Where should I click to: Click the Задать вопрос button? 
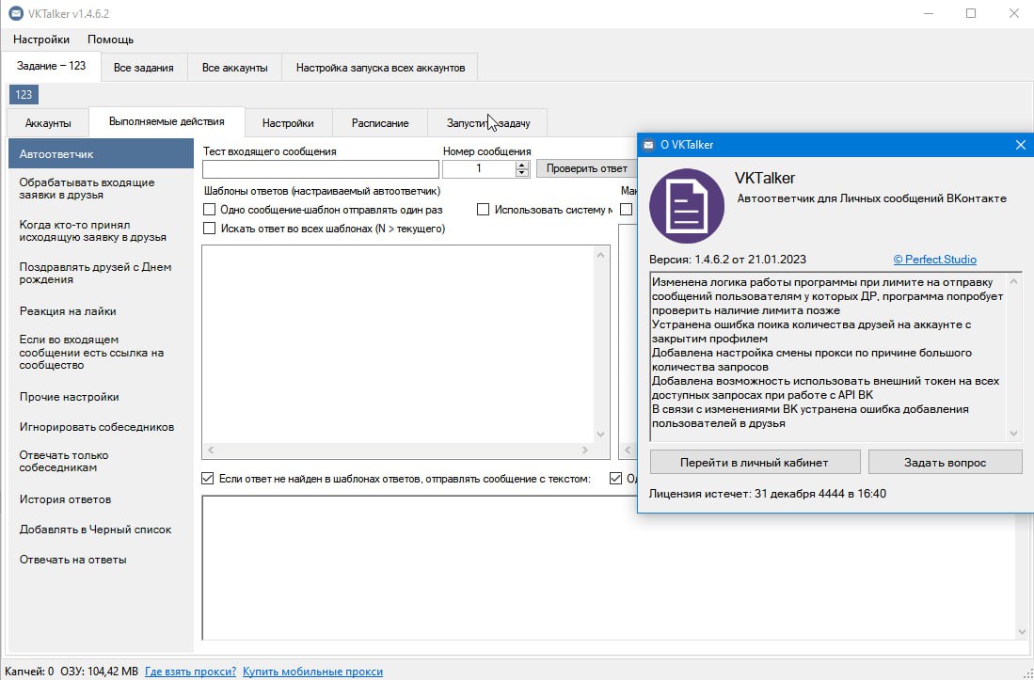[x=945, y=463]
